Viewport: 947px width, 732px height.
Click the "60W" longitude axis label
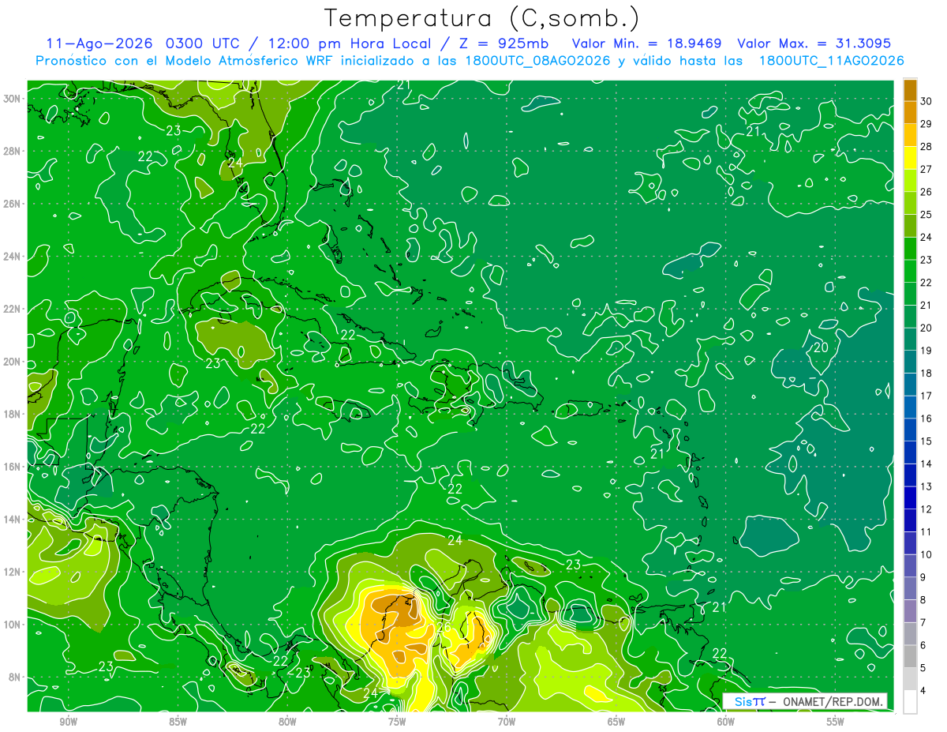726,722
